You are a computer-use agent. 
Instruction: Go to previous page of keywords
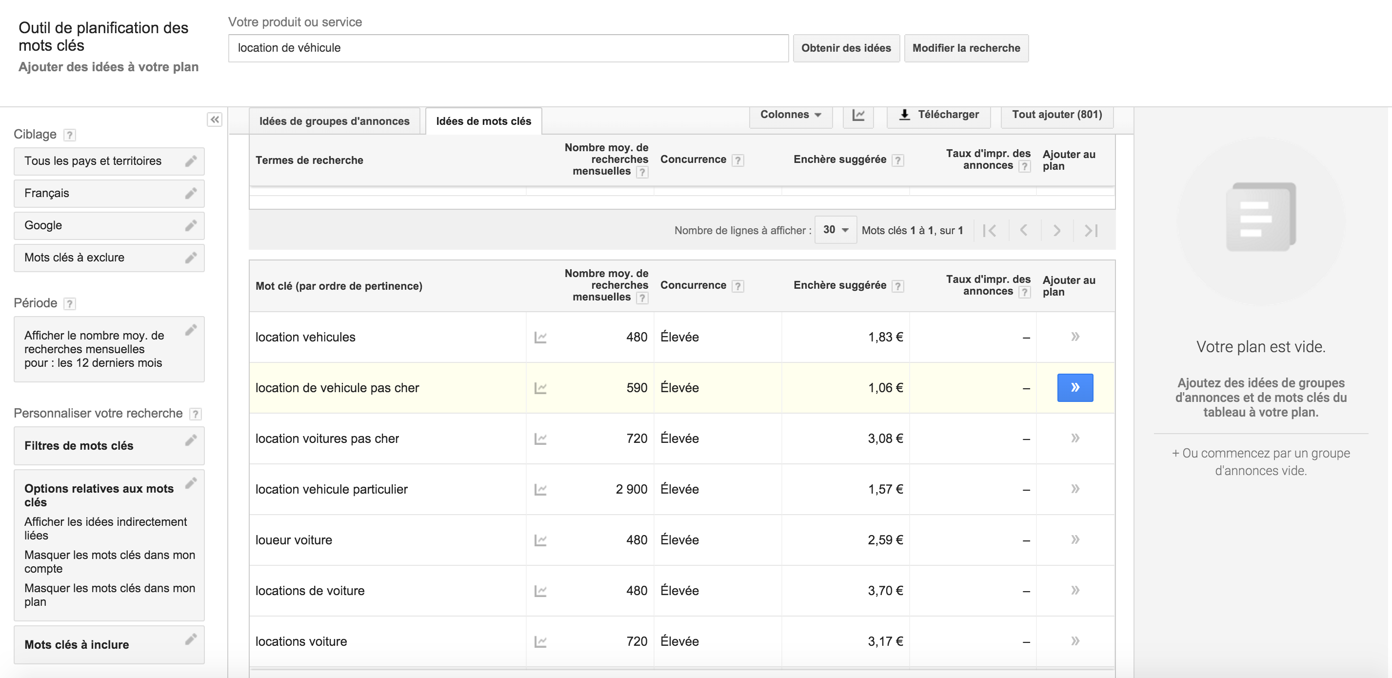pyautogui.click(x=1023, y=231)
